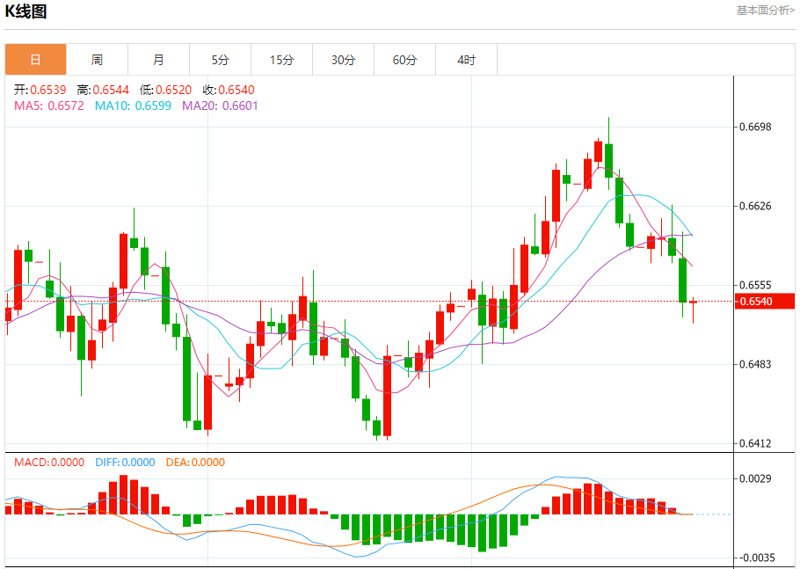Click the 0.0029 MACD axis label
This screenshot has height=569, width=800.
coord(755,478)
